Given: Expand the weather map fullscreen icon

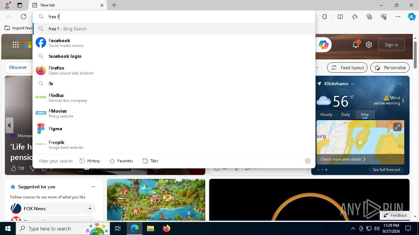Looking at the screenshot, I should (397, 127).
